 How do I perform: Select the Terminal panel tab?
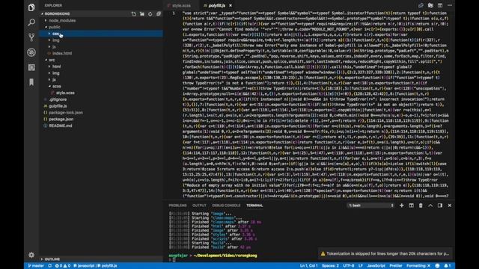point(254,205)
